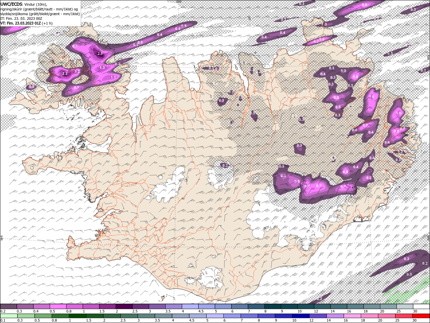The image size is (430, 323).
Task: Click the 1.1 snowfall value label
Action: click(113, 77)
